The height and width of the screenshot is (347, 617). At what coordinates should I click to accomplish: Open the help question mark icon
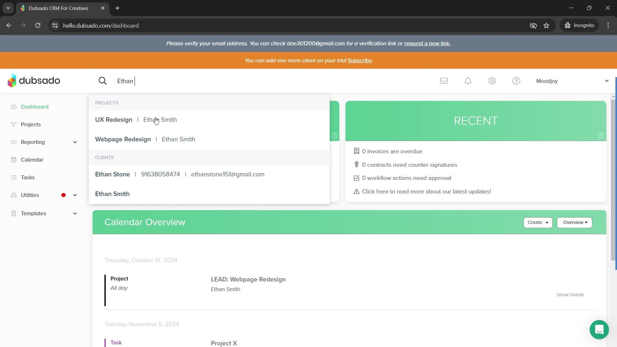[x=516, y=81]
